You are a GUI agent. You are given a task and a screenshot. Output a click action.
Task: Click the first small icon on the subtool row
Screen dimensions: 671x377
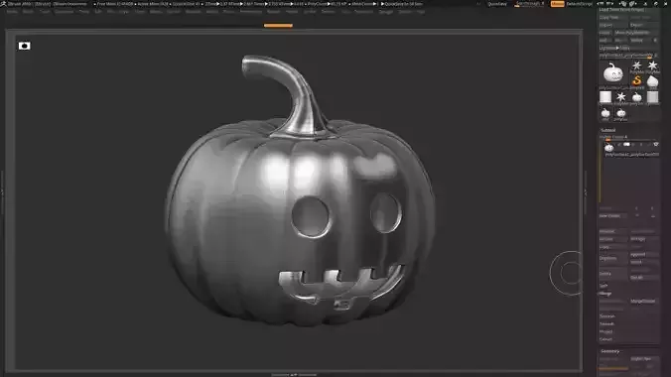[618, 145]
